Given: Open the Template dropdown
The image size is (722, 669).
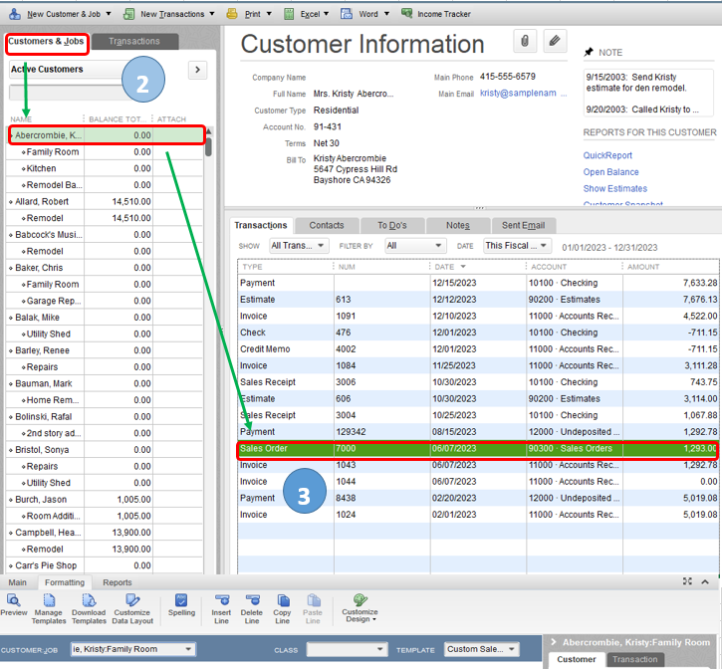Looking at the screenshot, I should pyautogui.click(x=482, y=650).
